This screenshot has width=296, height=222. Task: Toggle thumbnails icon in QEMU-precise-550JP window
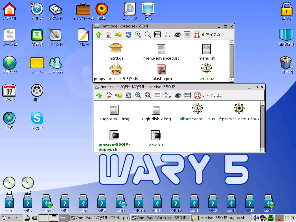coord(187,95)
